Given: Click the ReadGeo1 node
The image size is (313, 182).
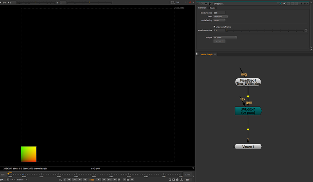Looking at the screenshot, I should pos(248,82).
